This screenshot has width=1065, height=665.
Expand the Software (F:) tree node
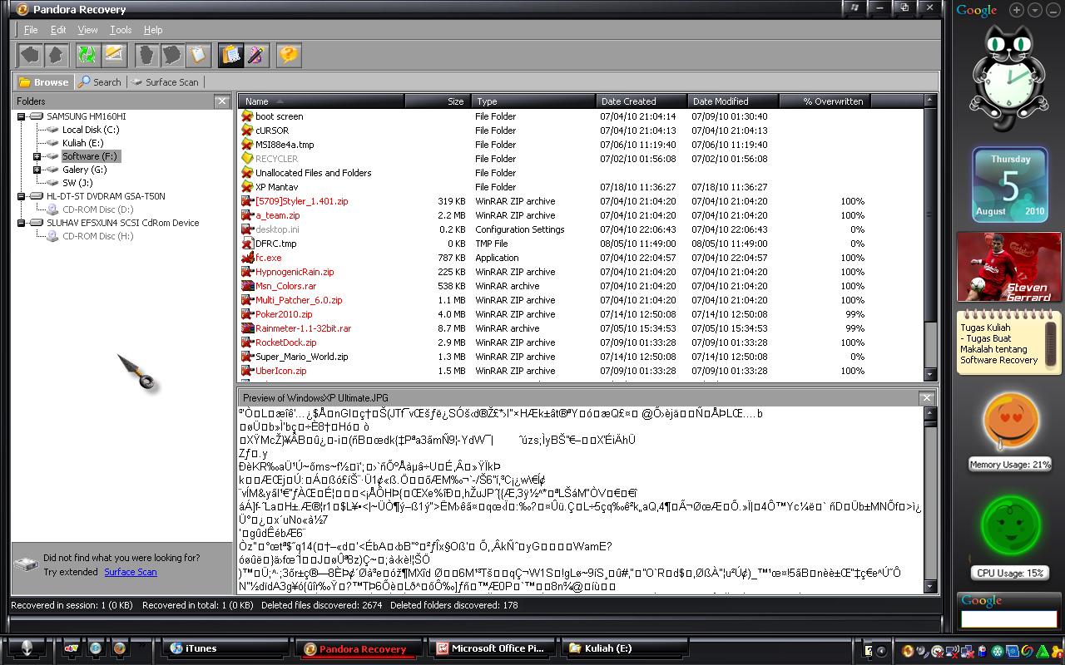[x=37, y=156]
